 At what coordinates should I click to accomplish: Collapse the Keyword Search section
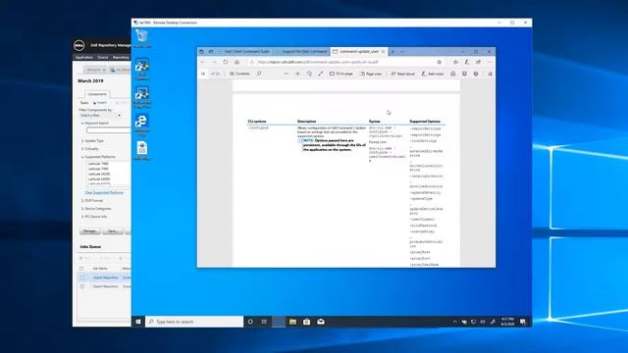click(82, 124)
